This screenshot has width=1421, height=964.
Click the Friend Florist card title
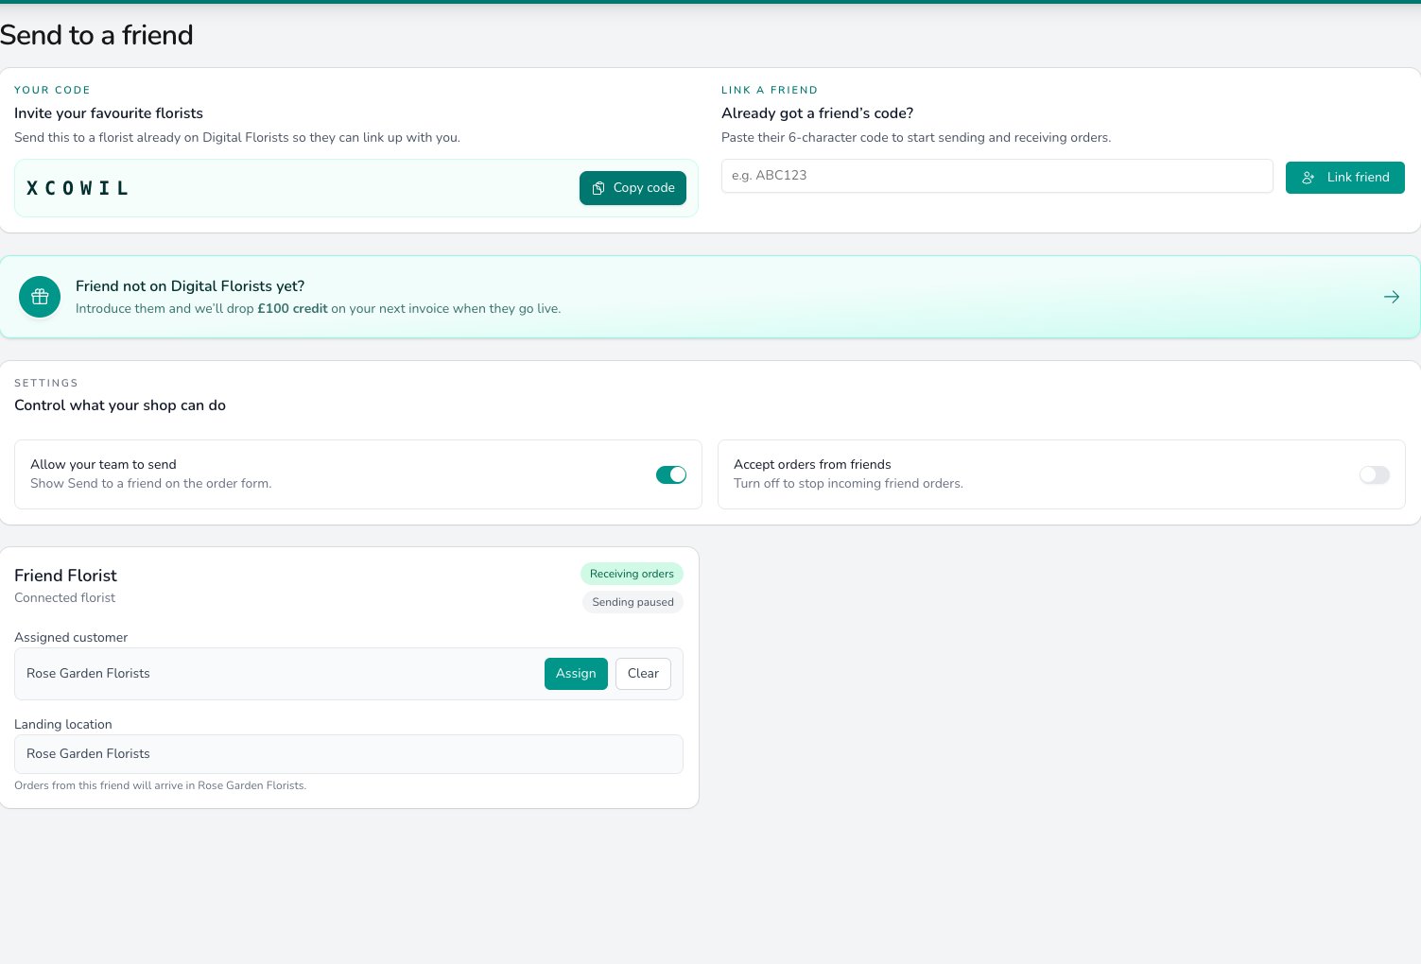[x=65, y=576]
